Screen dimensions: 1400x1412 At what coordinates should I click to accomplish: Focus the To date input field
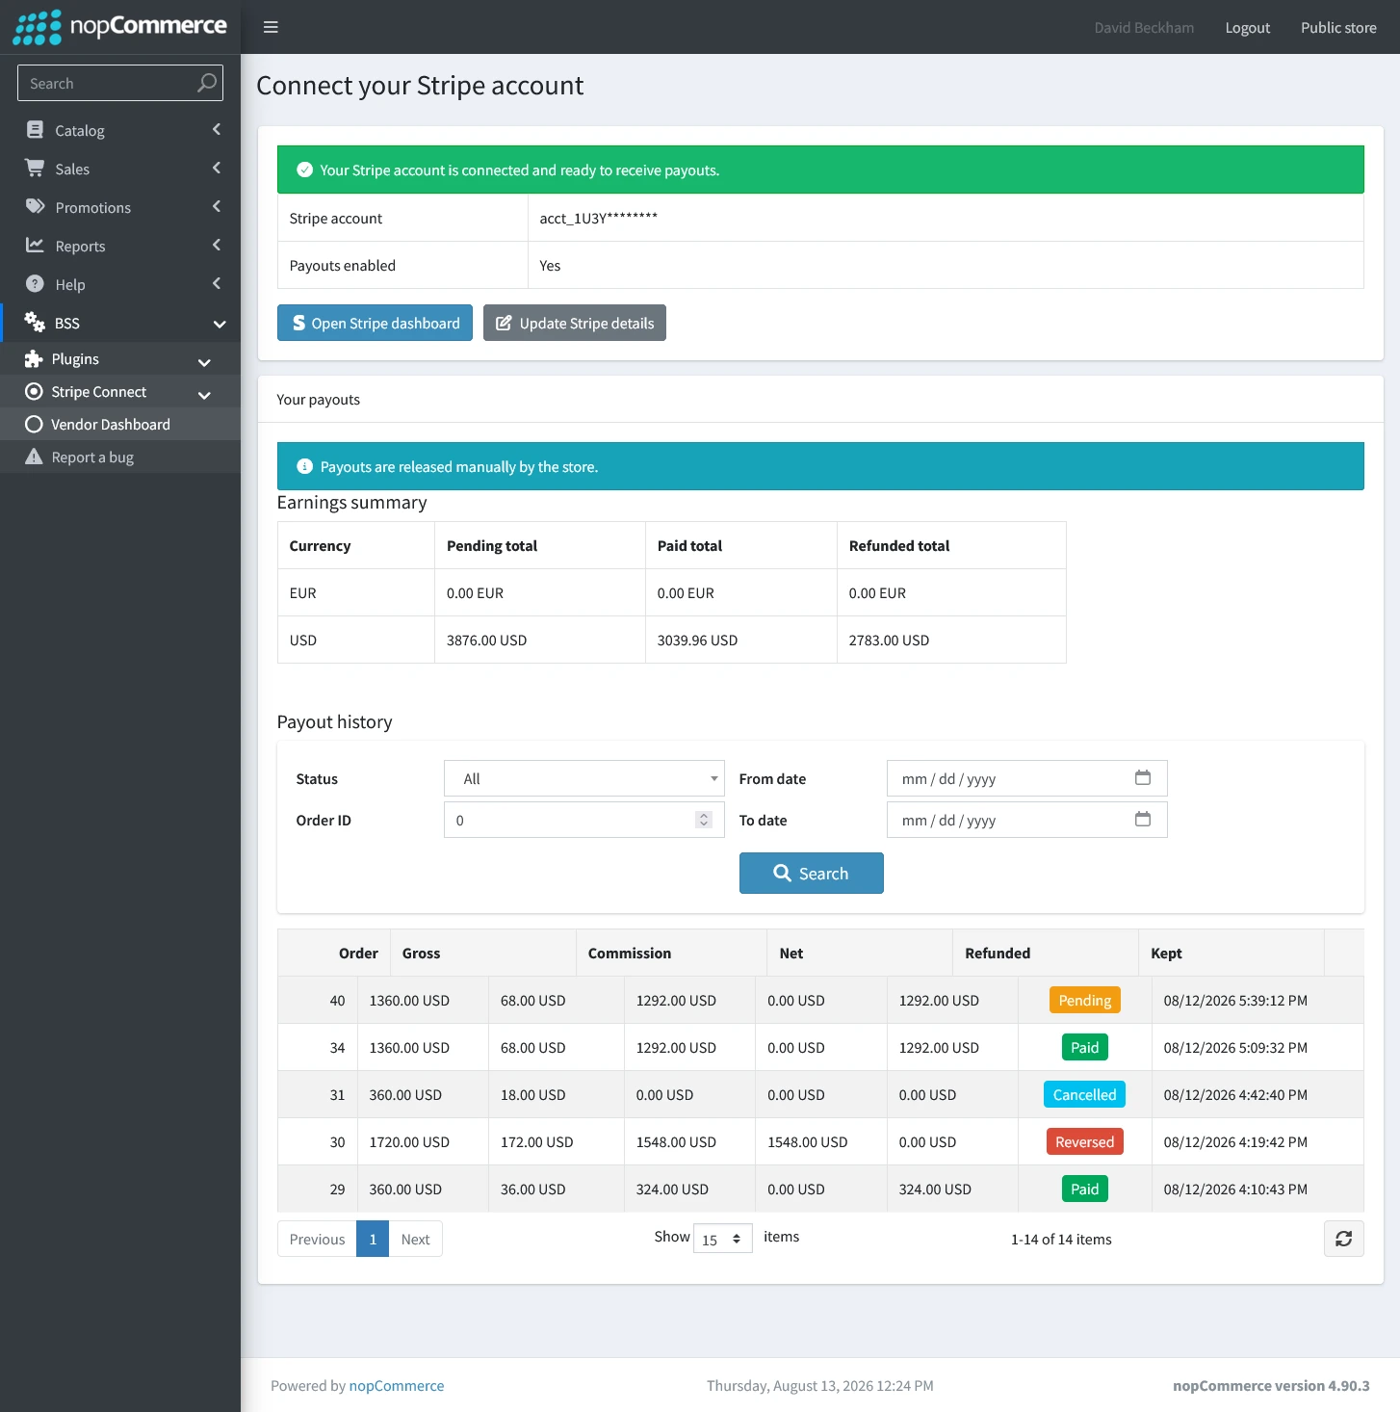1026,820
